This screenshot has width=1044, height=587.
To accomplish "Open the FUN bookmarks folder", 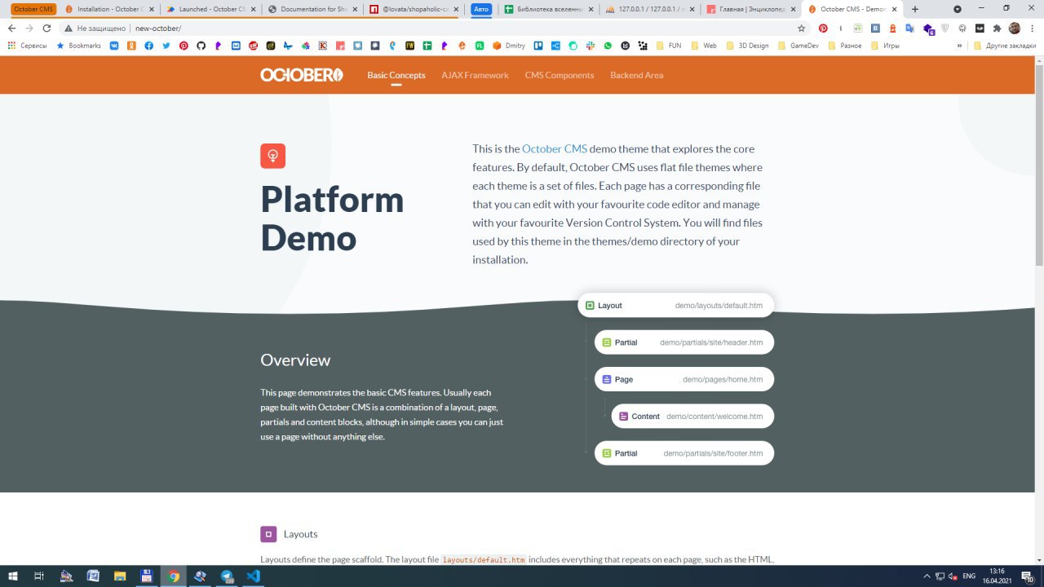I will point(669,46).
